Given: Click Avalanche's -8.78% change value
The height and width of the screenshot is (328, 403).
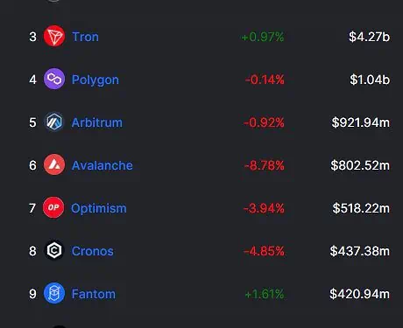Looking at the screenshot, I should pyautogui.click(x=264, y=165).
